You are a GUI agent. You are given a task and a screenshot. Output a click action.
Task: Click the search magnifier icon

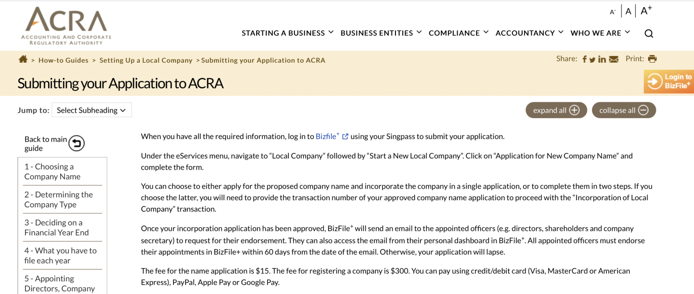coord(649,34)
